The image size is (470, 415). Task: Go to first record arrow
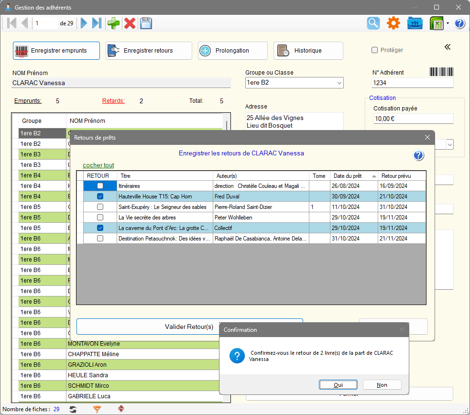click(x=11, y=23)
